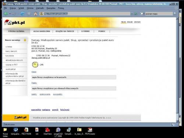Viewport: 184px width, 138px height.
Task: Select the Pomoc site tab
Action: (x=102, y=31)
